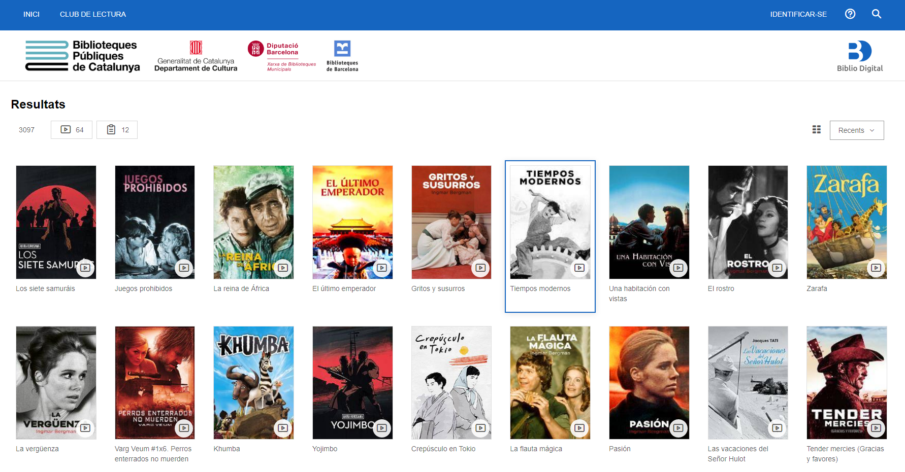
Task: Open the help question mark icon
Action: [850, 14]
